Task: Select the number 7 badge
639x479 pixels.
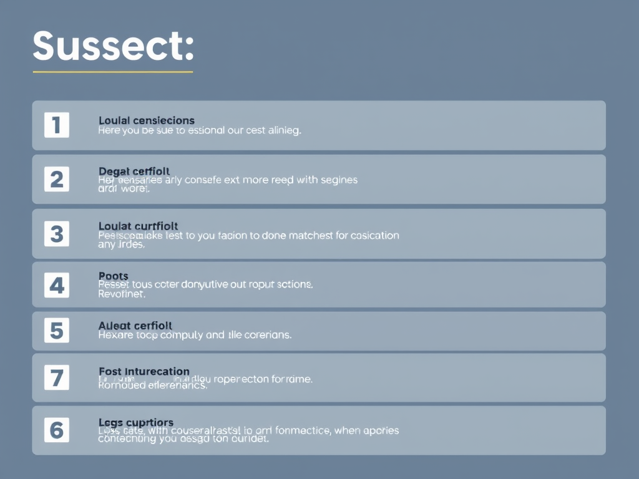Action: (x=57, y=377)
